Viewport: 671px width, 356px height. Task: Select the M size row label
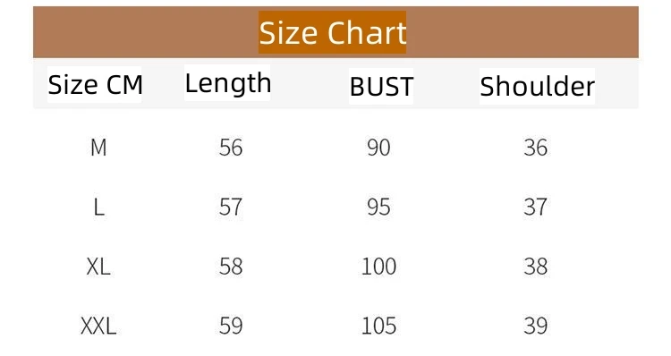coord(98,148)
